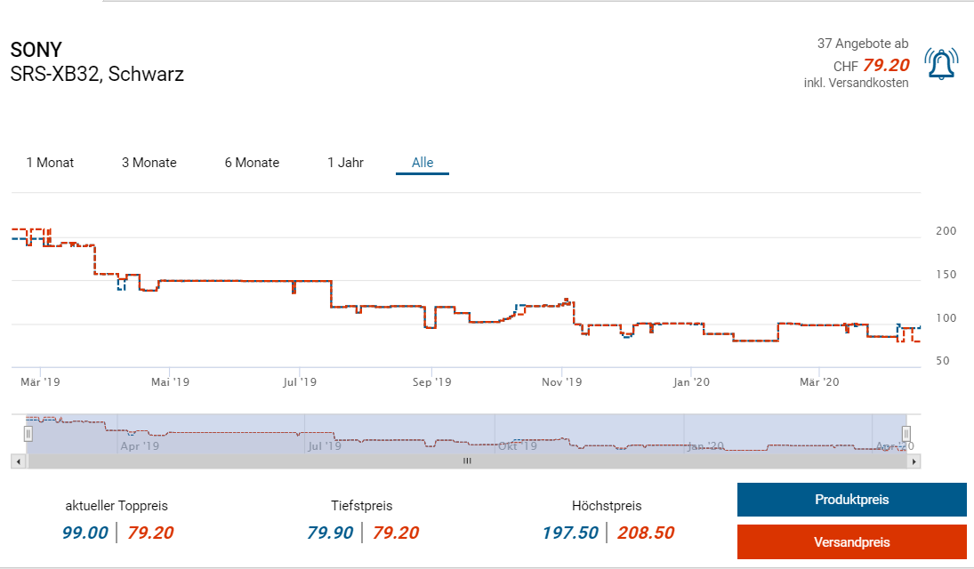
Task: Click the price alert bell icon
Action: (941, 64)
